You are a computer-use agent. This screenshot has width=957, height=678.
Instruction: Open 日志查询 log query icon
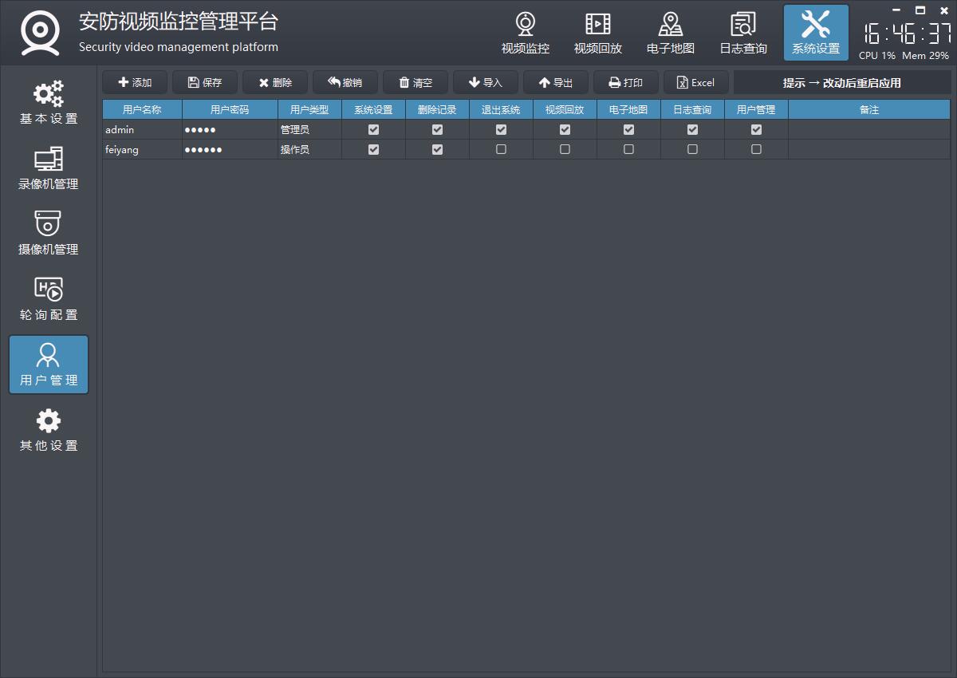click(742, 34)
